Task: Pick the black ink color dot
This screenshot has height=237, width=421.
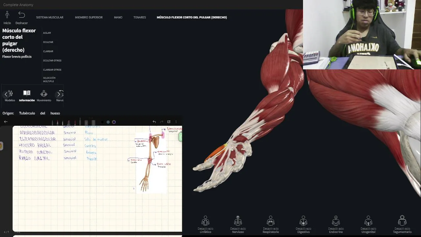Action: [102, 122]
